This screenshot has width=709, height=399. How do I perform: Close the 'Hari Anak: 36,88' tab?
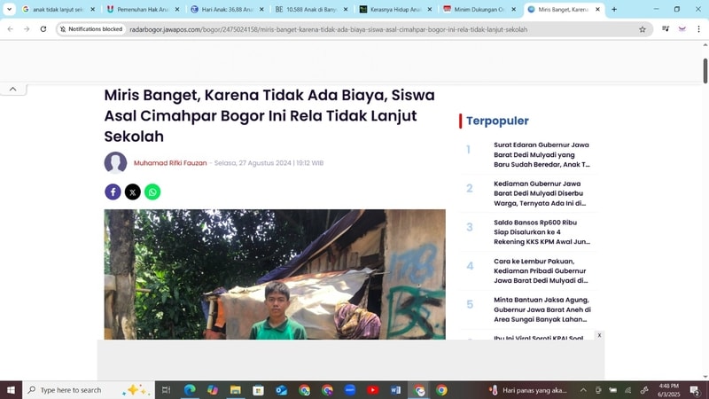(x=261, y=9)
